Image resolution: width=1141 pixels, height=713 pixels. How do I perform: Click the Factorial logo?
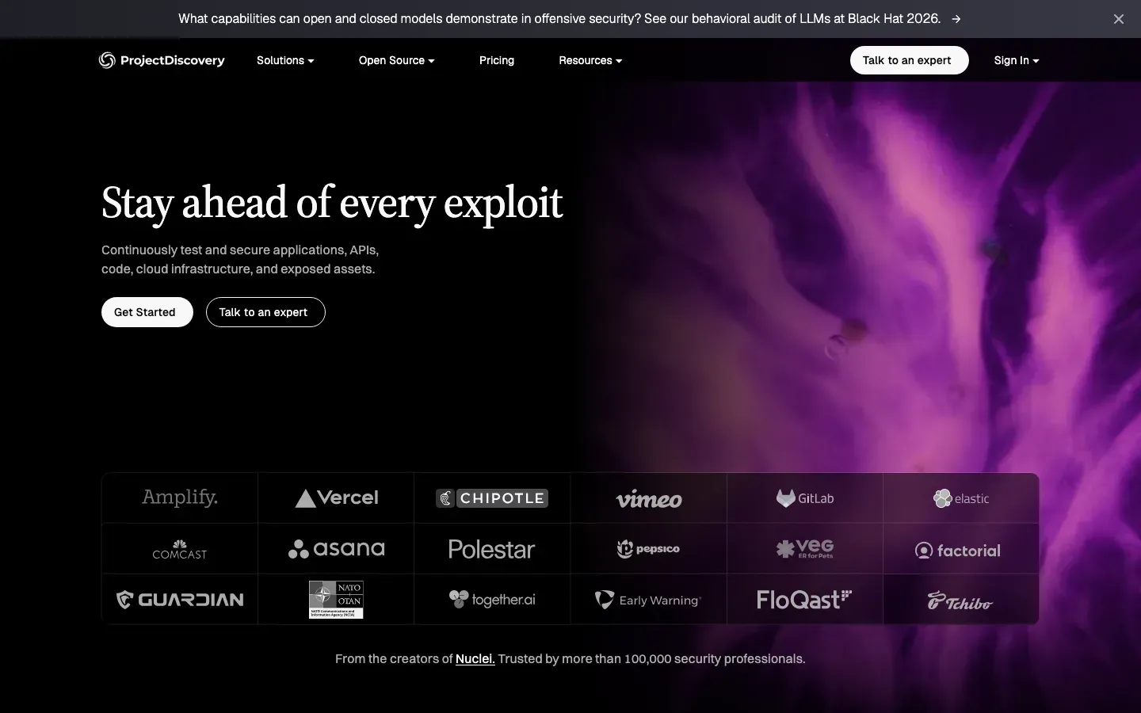click(x=958, y=550)
